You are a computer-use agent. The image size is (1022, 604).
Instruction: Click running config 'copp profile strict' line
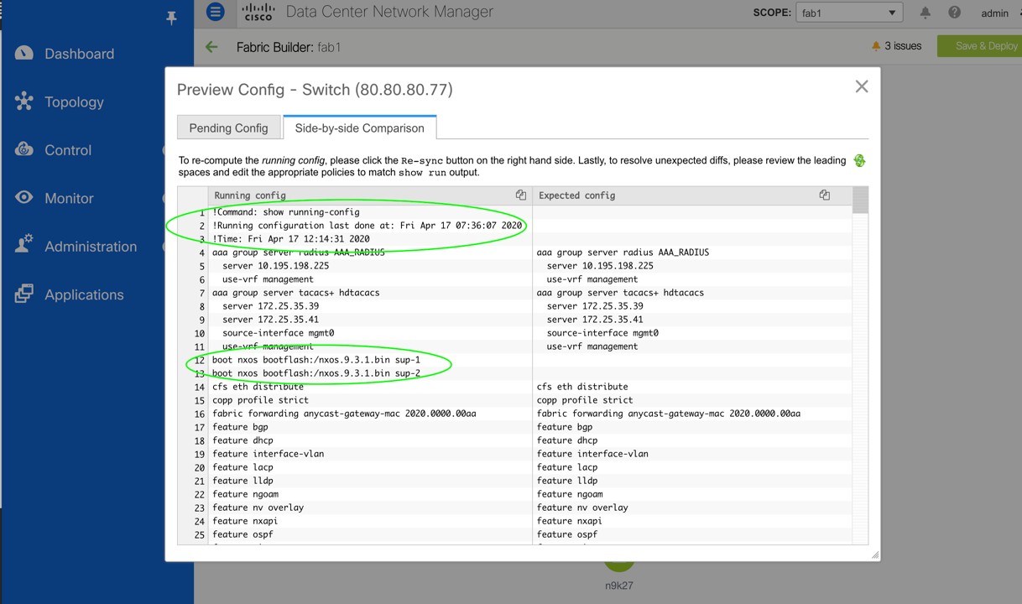(x=260, y=400)
